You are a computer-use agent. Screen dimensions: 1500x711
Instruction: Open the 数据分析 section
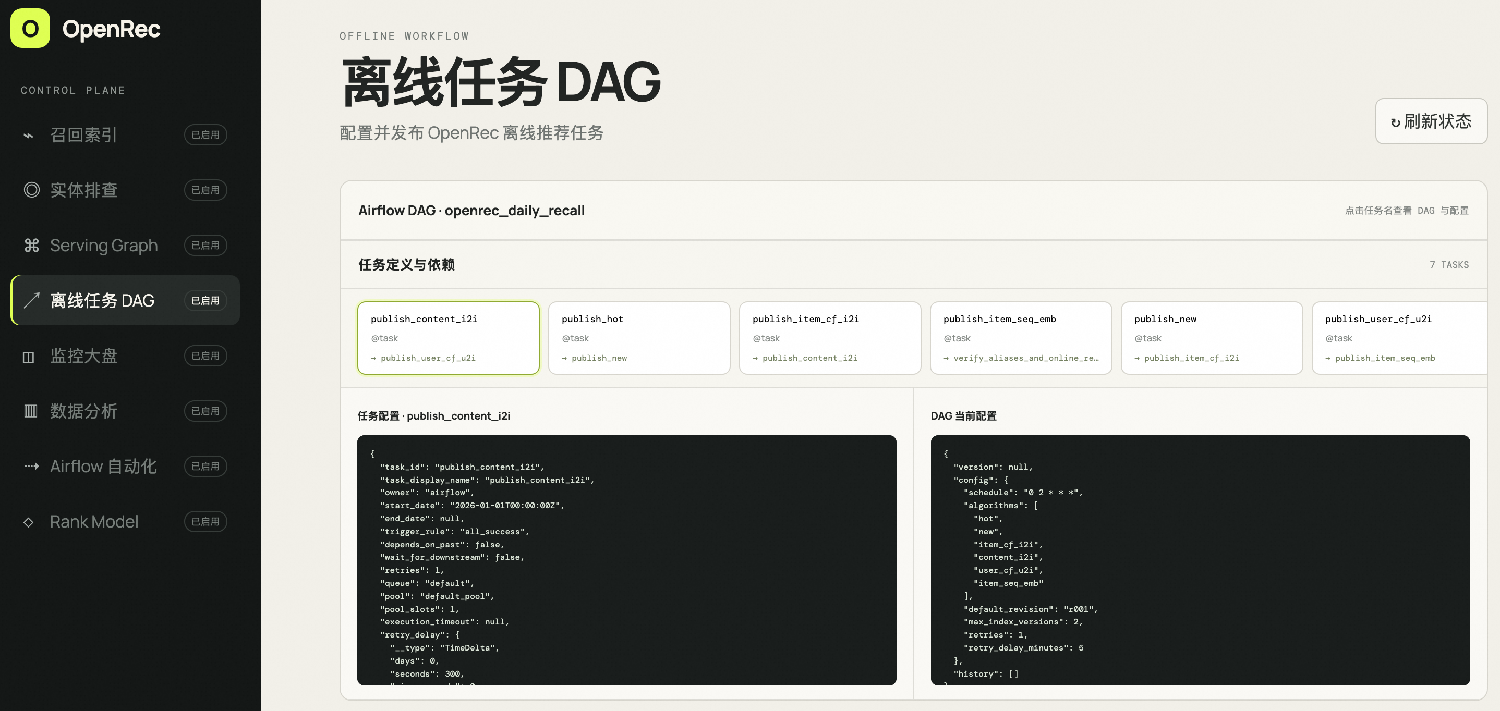pos(125,411)
